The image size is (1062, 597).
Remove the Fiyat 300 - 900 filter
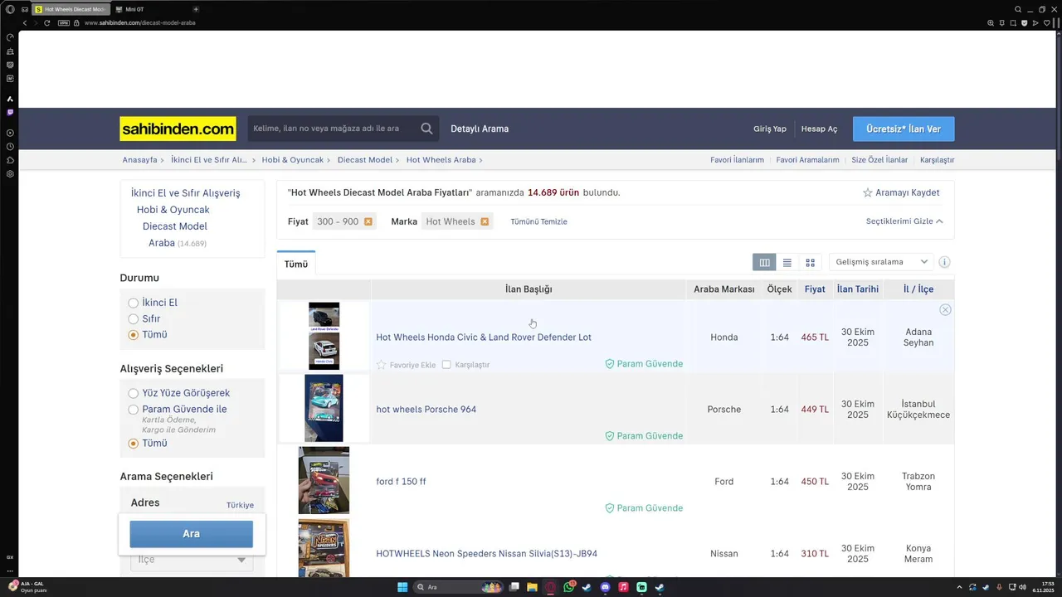coord(368,221)
